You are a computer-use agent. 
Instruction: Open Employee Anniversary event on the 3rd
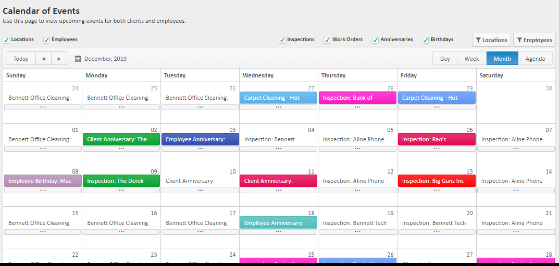coord(201,139)
